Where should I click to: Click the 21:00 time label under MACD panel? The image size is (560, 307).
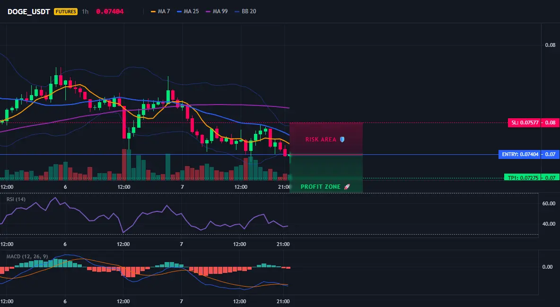coord(283,301)
